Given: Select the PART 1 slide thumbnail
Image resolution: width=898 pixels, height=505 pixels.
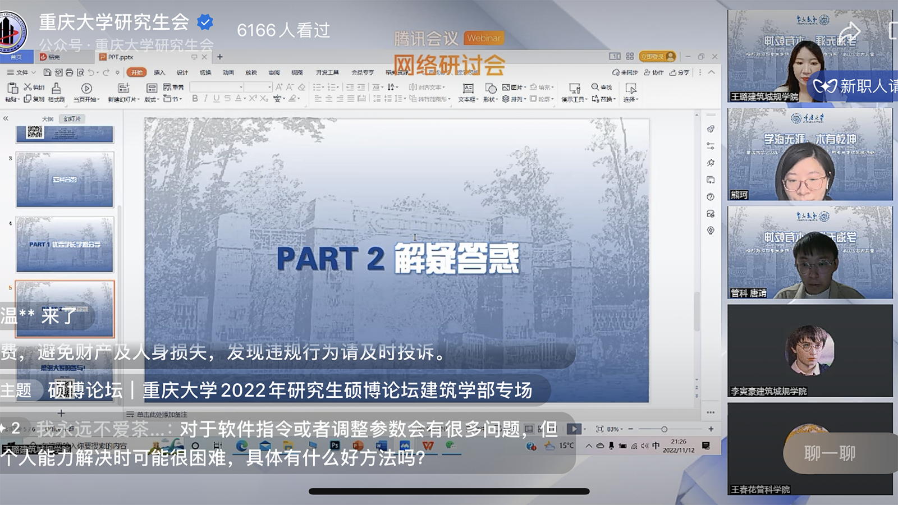Looking at the screenshot, I should 65,245.
